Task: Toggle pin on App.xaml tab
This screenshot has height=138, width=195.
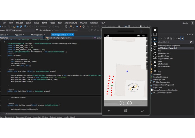Action: point(24,35)
